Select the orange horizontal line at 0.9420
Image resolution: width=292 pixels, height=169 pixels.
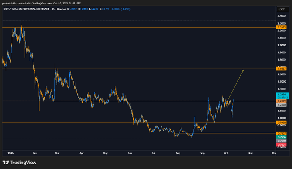pos(139,123)
